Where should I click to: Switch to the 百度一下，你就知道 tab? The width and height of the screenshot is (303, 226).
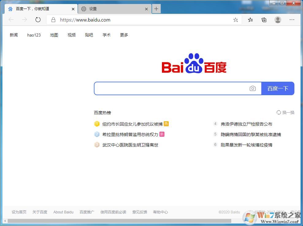click(x=41, y=9)
